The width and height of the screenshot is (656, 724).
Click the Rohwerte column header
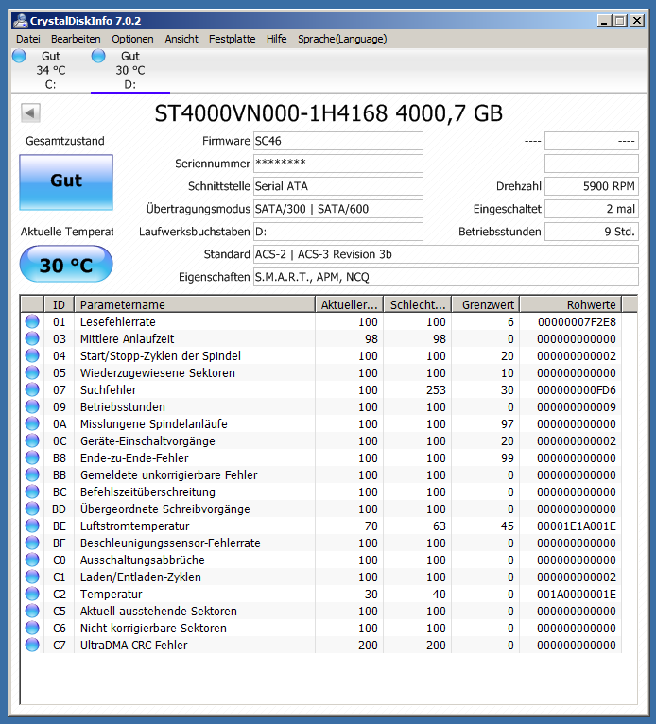571,304
